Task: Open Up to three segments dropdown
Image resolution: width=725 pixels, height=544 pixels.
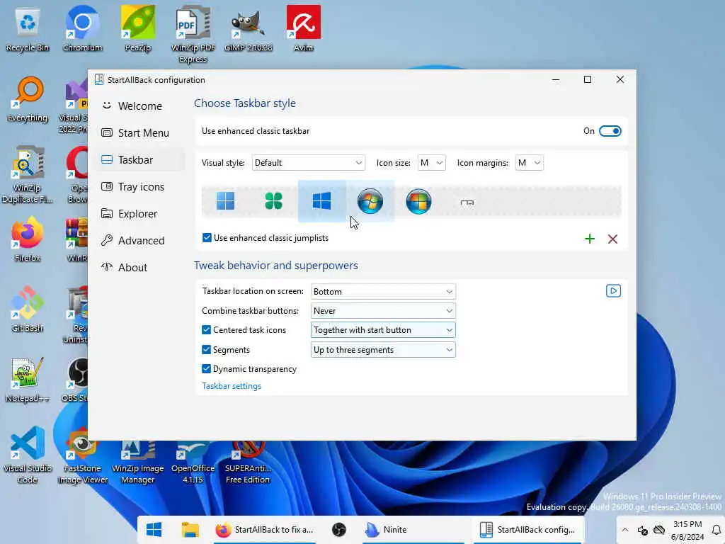Action: click(383, 350)
